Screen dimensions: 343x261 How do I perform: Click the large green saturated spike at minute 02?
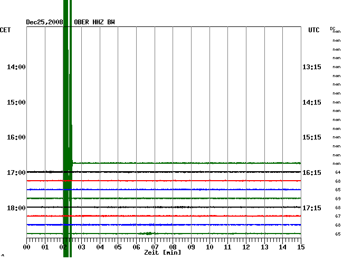pyautogui.click(x=68, y=128)
